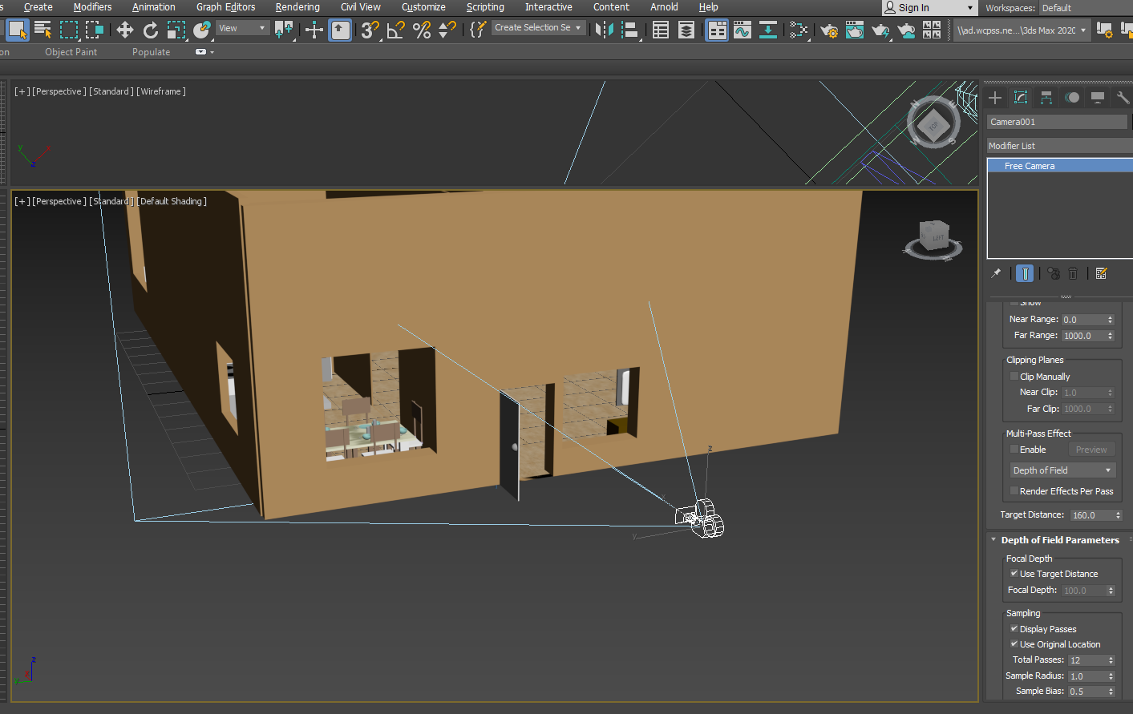
Task: Open Configure Modifier Sets
Action: tap(1102, 273)
